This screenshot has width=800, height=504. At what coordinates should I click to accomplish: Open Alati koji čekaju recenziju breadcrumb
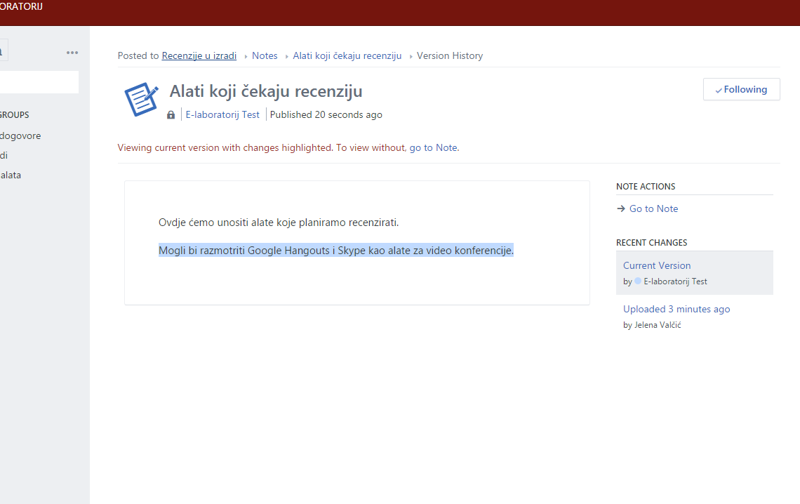(347, 55)
